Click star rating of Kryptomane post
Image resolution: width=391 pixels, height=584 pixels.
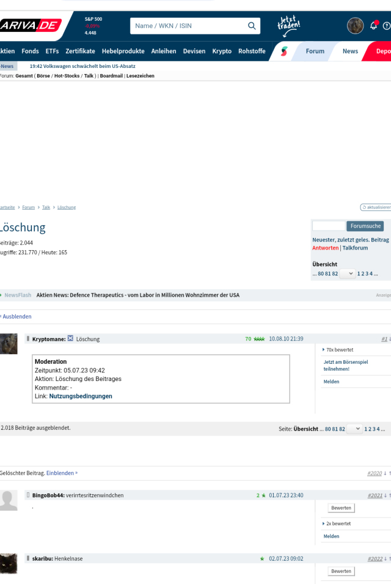pos(259,339)
